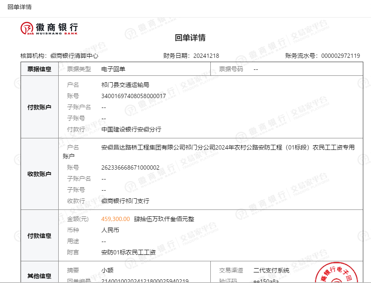Click the paying bank 中国建设银行安徽分行
The image size is (371, 284).
131,129
